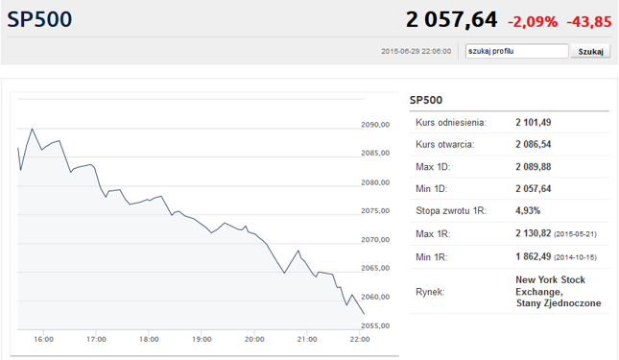619x360 pixels.
Task: Click the 2090,00 price axis label
Action: 375,125
